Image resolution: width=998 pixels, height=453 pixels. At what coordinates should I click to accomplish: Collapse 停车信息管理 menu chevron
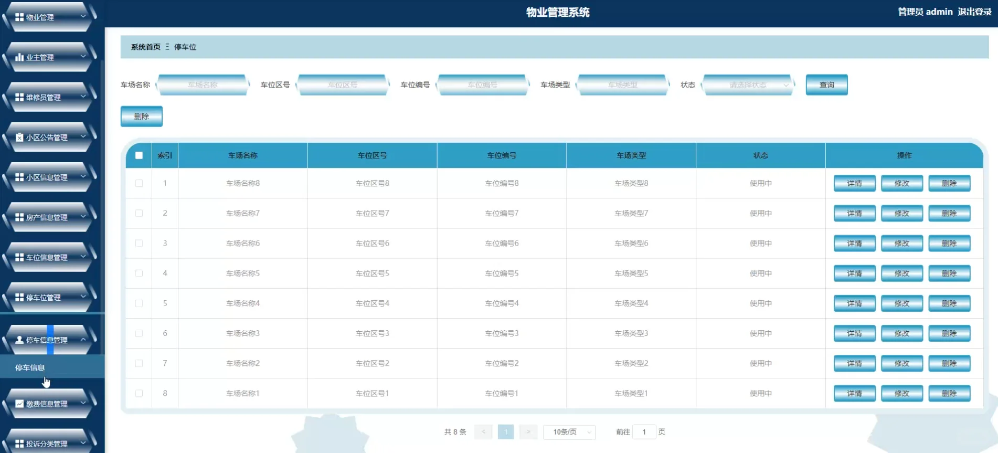coord(83,340)
